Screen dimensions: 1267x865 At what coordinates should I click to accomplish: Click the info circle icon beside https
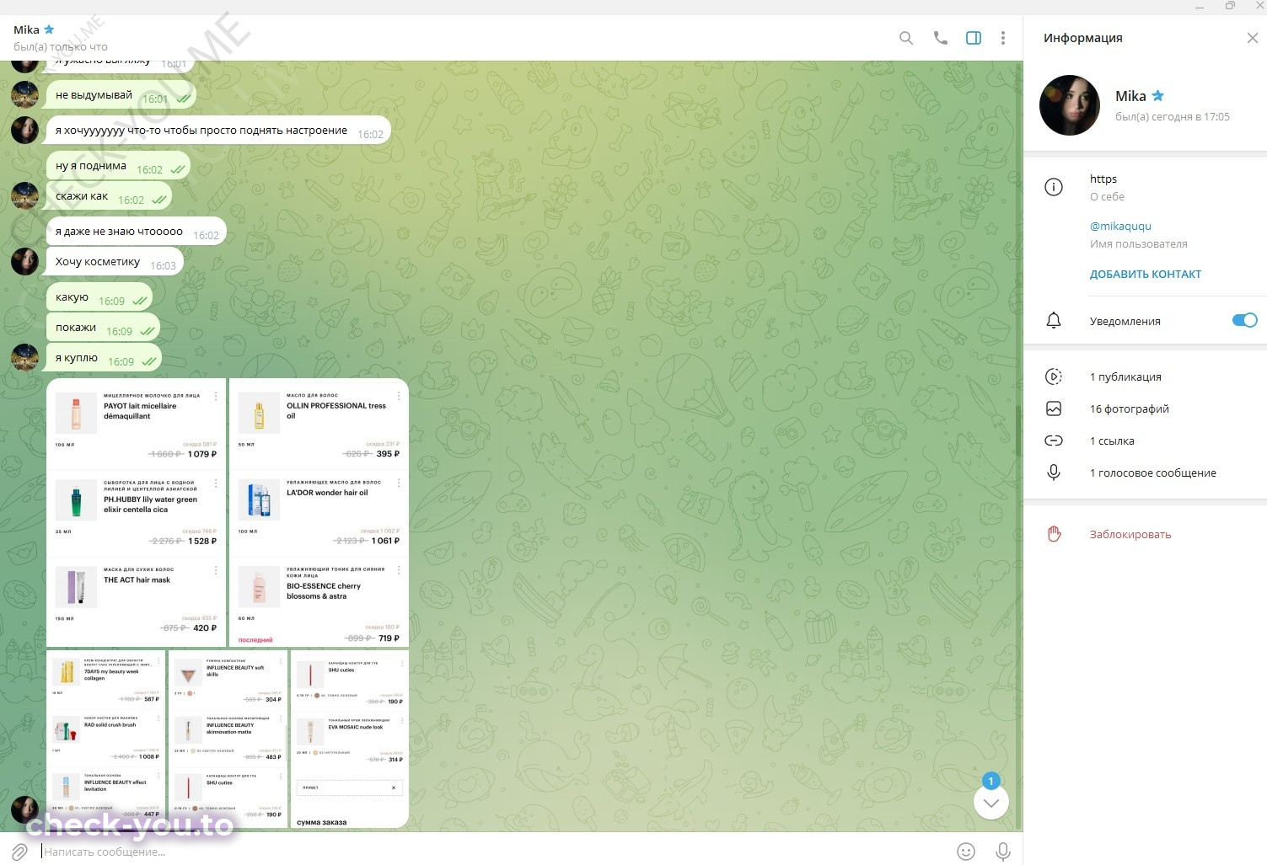tap(1054, 187)
